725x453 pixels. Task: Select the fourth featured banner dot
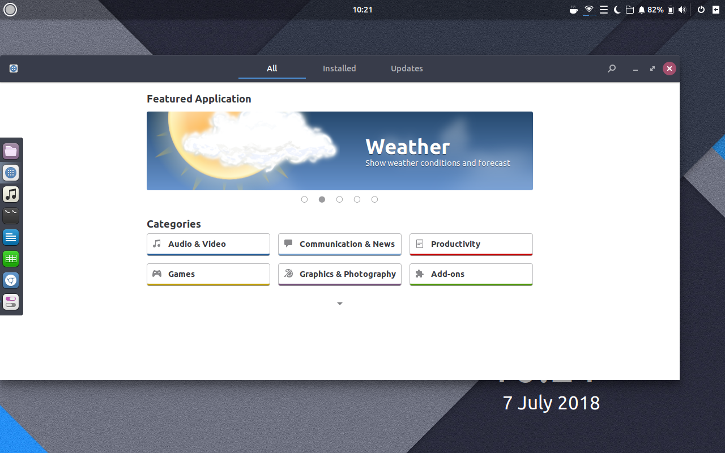[357, 199]
